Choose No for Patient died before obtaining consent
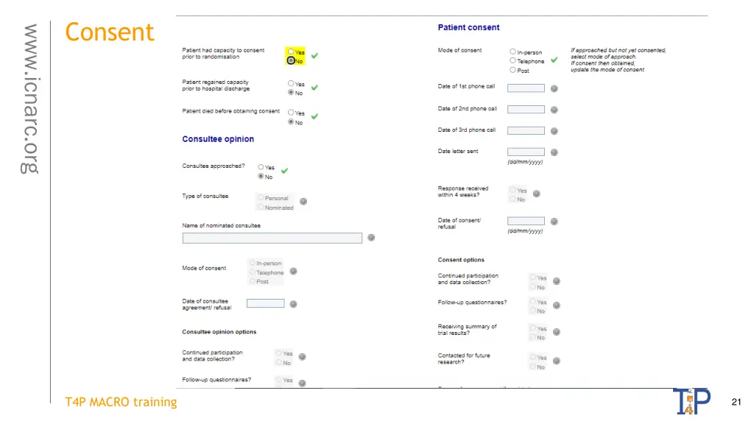 [291, 122]
